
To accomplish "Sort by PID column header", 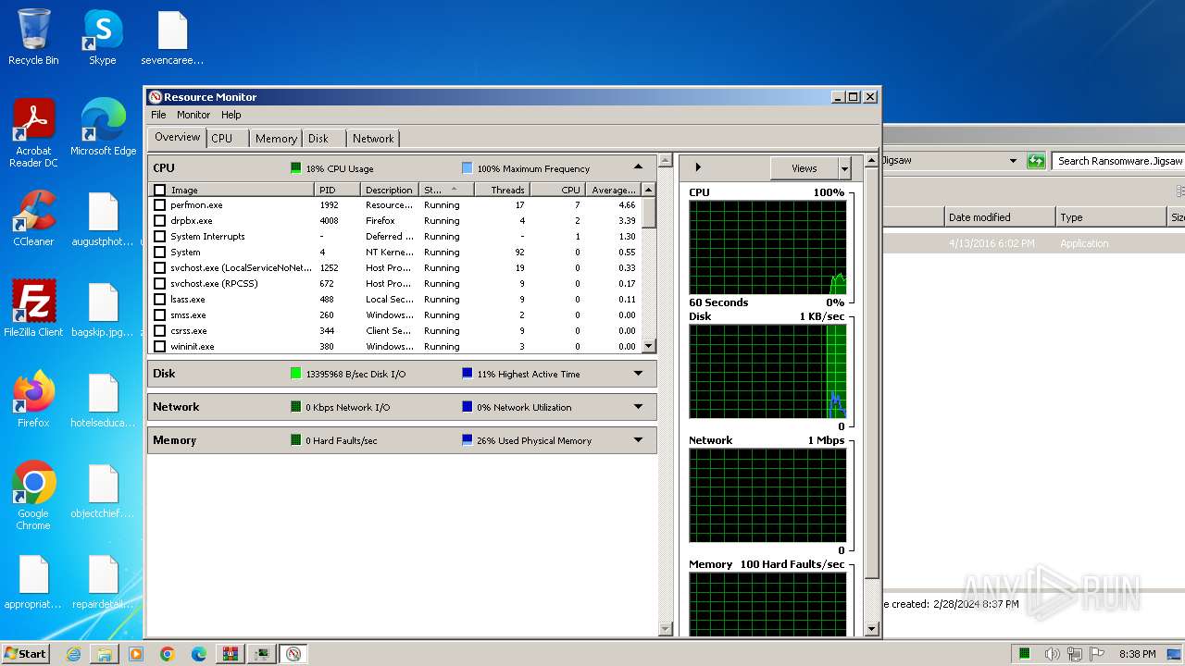I will pyautogui.click(x=338, y=190).
